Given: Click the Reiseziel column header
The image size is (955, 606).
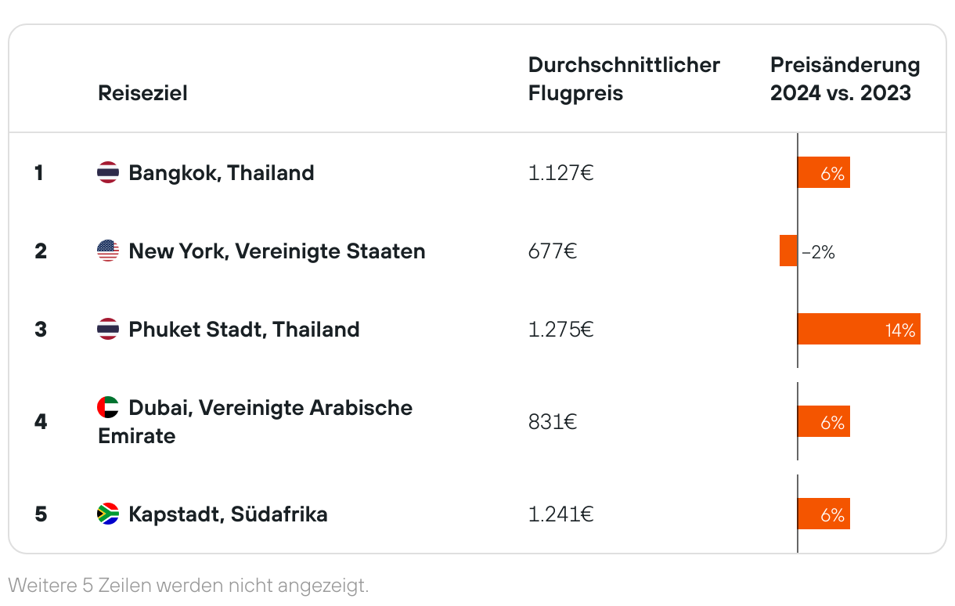Looking at the screenshot, I should 142,93.
